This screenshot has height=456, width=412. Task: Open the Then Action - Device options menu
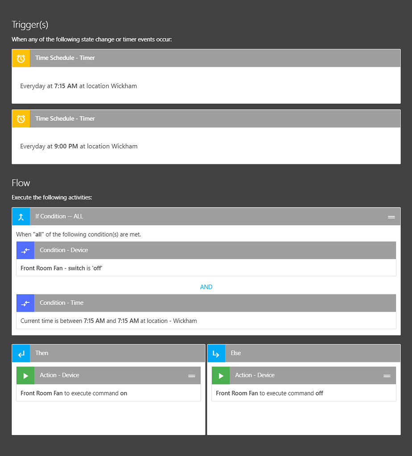[192, 375]
